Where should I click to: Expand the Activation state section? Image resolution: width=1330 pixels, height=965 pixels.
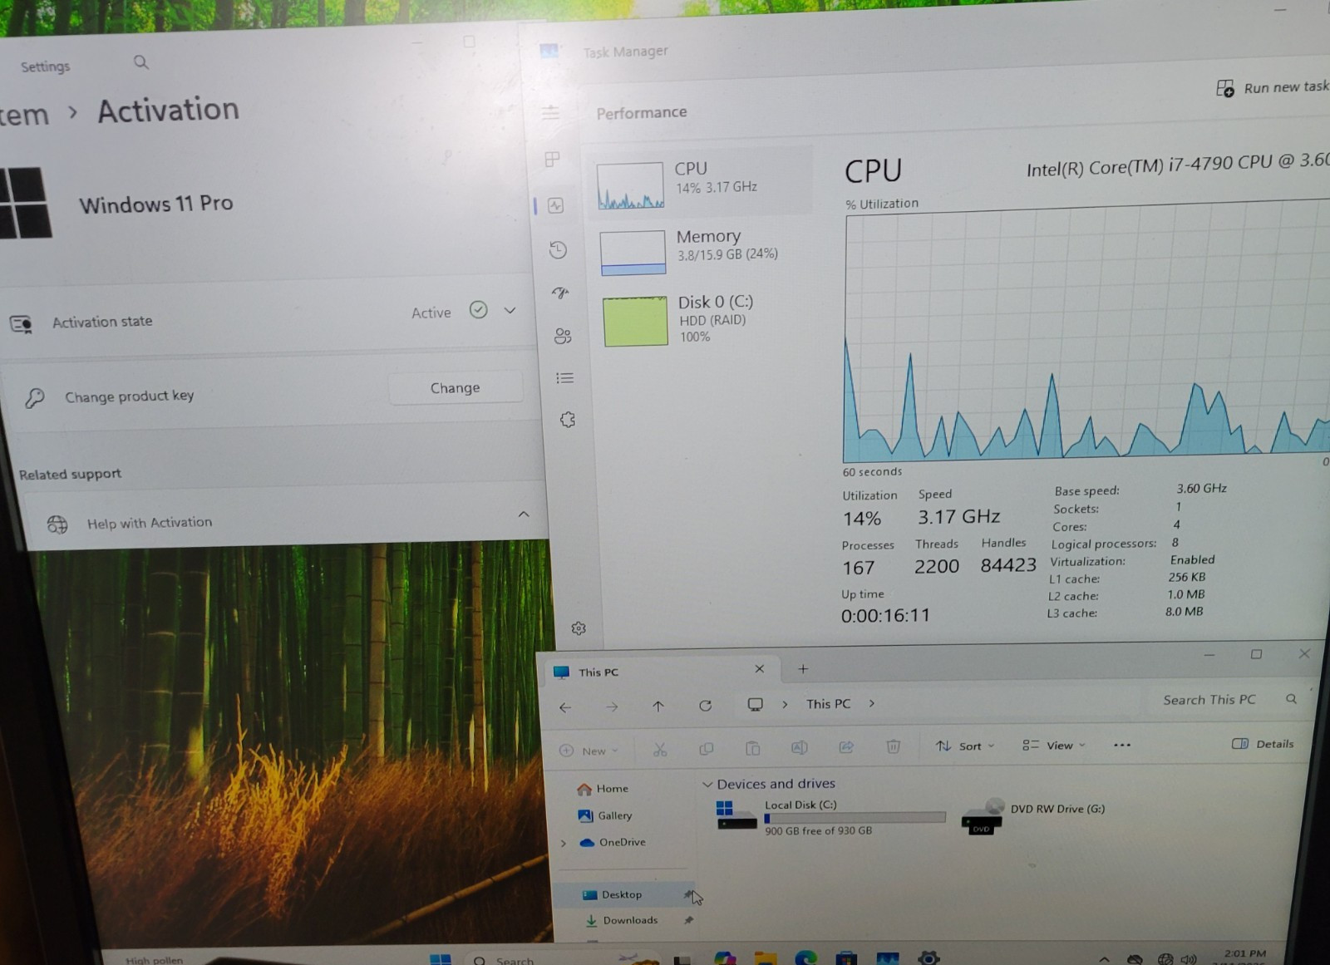pyautogui.click(x=510, y=311)
